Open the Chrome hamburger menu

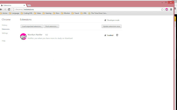[171, 9]
